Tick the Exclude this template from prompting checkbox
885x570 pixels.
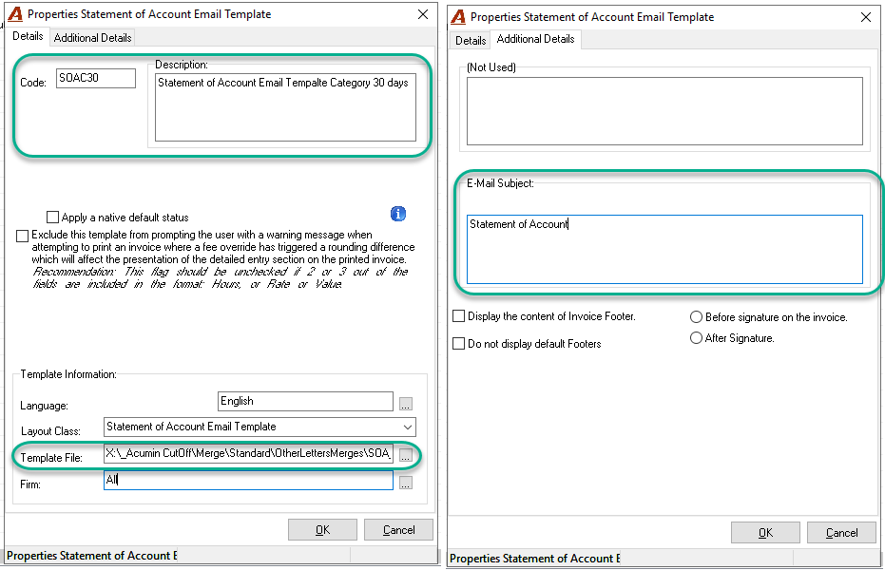click(x=22, y=236)
